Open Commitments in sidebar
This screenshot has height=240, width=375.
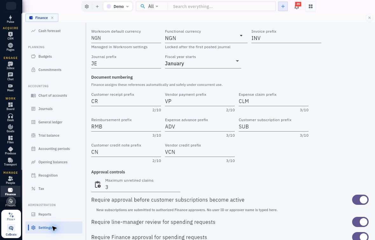(54, 70)
